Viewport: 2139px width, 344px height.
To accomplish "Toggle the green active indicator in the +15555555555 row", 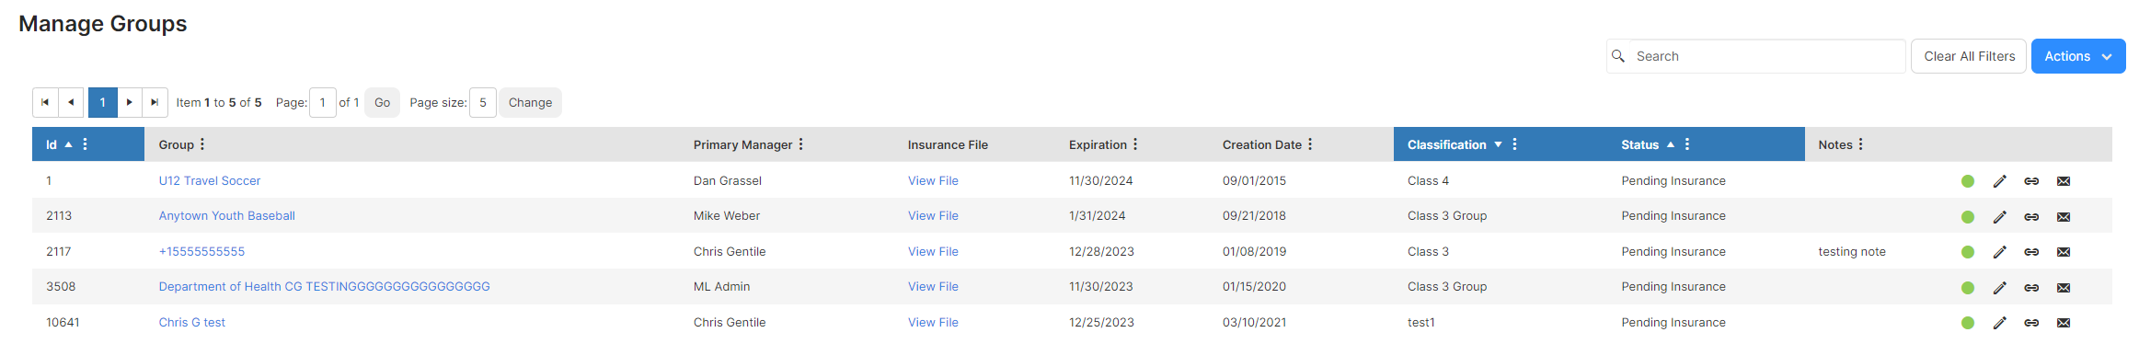I will (x=1968, y=252).
